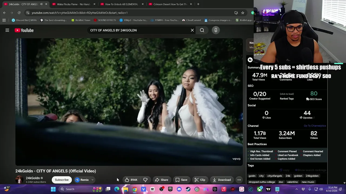Open the 24kGoldn channel name link

[33, 178]
